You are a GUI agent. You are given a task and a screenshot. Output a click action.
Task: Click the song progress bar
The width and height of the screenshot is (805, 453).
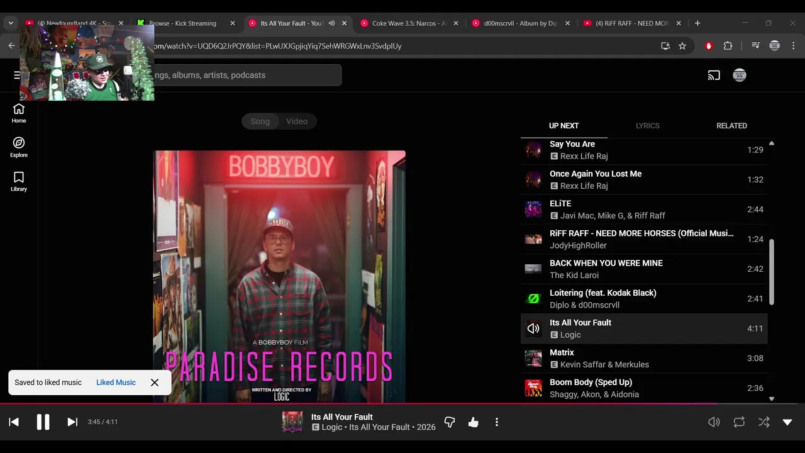pyautogui.click(x=402, y=404)
